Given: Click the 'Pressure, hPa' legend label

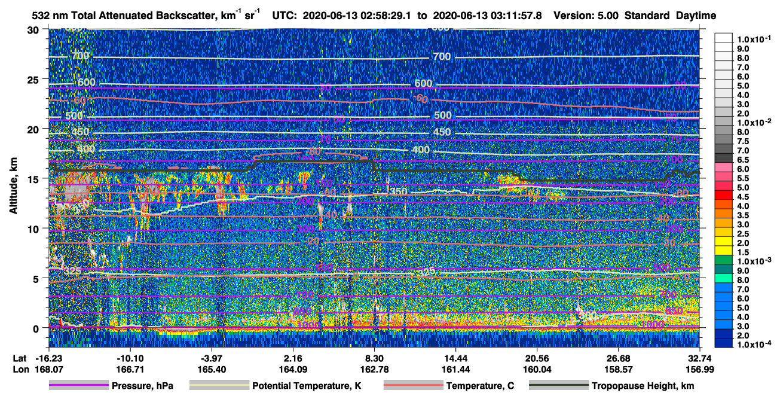Looking at the screenshot, I should [x=142, y=386].
